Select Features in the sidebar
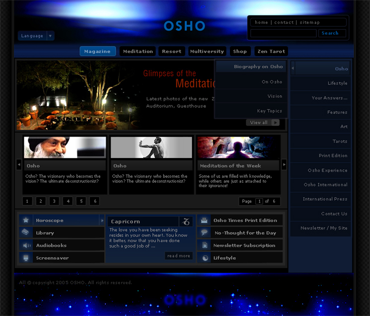Image resolution: width=370 pixels, height=316 pixels. [320, 112]
